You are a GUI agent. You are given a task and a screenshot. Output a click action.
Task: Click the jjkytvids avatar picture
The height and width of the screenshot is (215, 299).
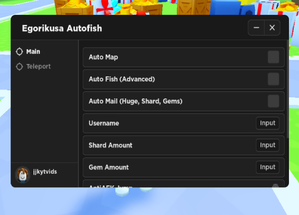pyautogui.click(x=22, y=174)
